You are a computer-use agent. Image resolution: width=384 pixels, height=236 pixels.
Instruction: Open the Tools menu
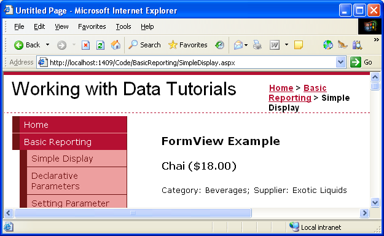(x=123, y=26)
